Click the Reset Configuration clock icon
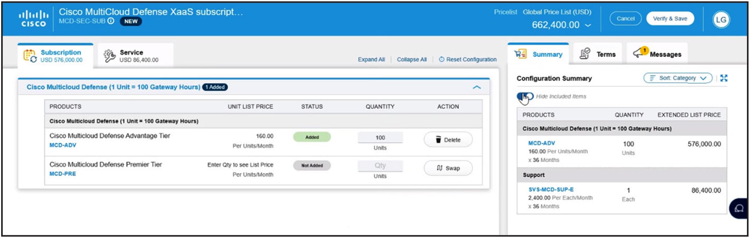This screenshot has width=750, height=238. coord(442,59)
